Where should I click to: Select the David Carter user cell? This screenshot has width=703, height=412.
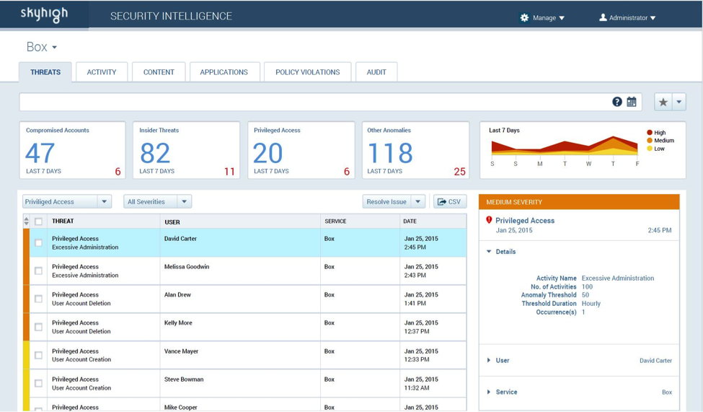pyautogui.click(x=240, y=243)
